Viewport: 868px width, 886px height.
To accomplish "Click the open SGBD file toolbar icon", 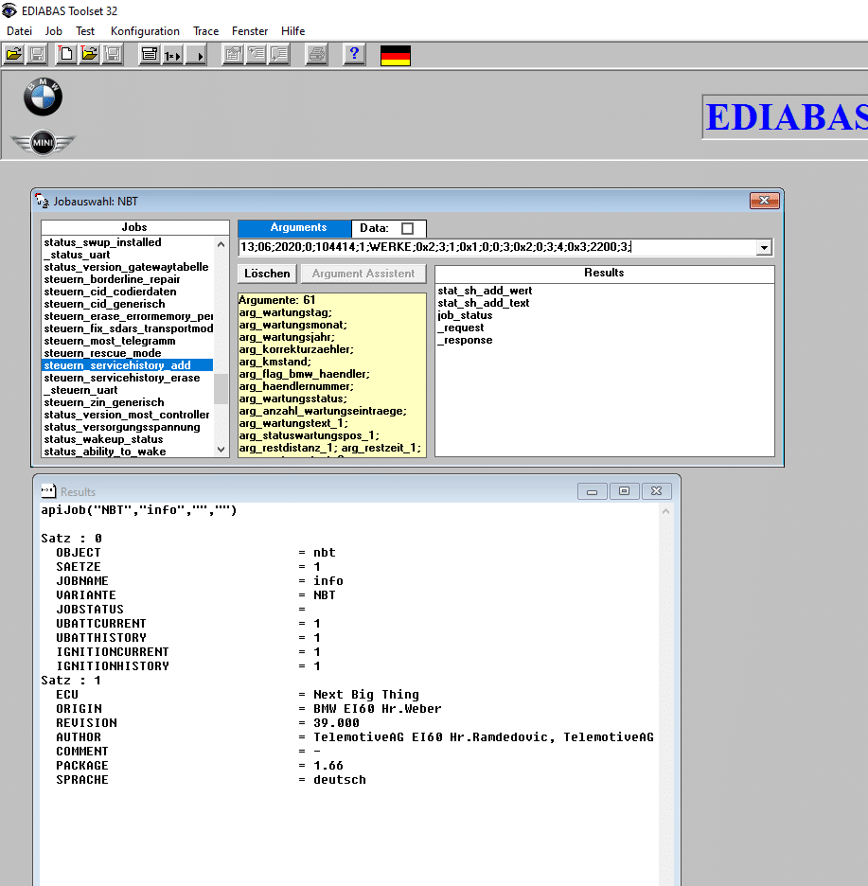I will (x=13, y=55).
